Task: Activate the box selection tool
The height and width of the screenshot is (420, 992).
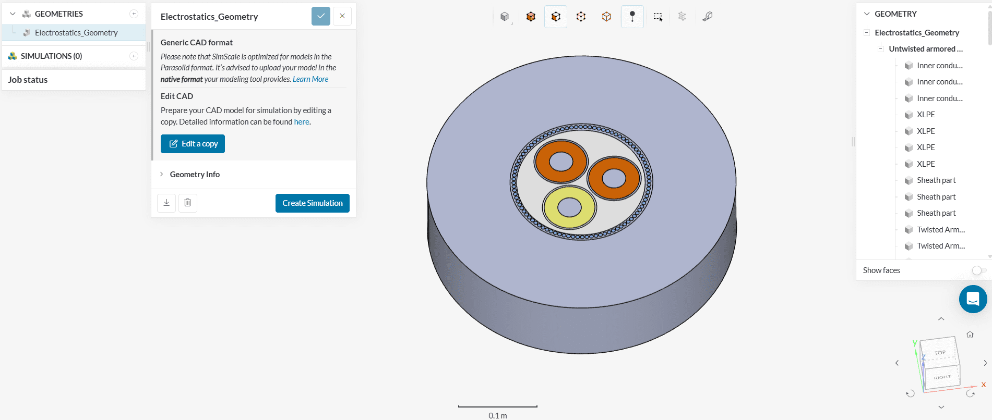Action: (658, 17)
